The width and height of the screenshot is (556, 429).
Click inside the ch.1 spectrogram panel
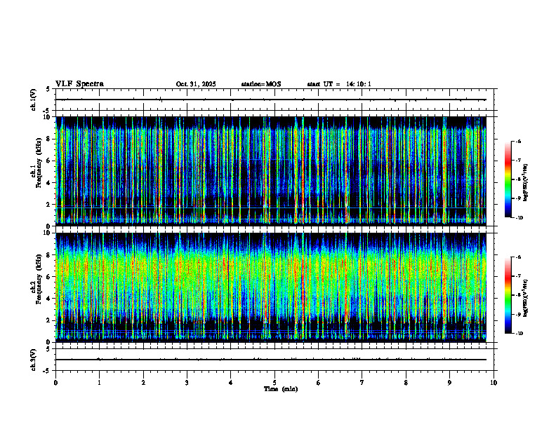click(271, 171)
